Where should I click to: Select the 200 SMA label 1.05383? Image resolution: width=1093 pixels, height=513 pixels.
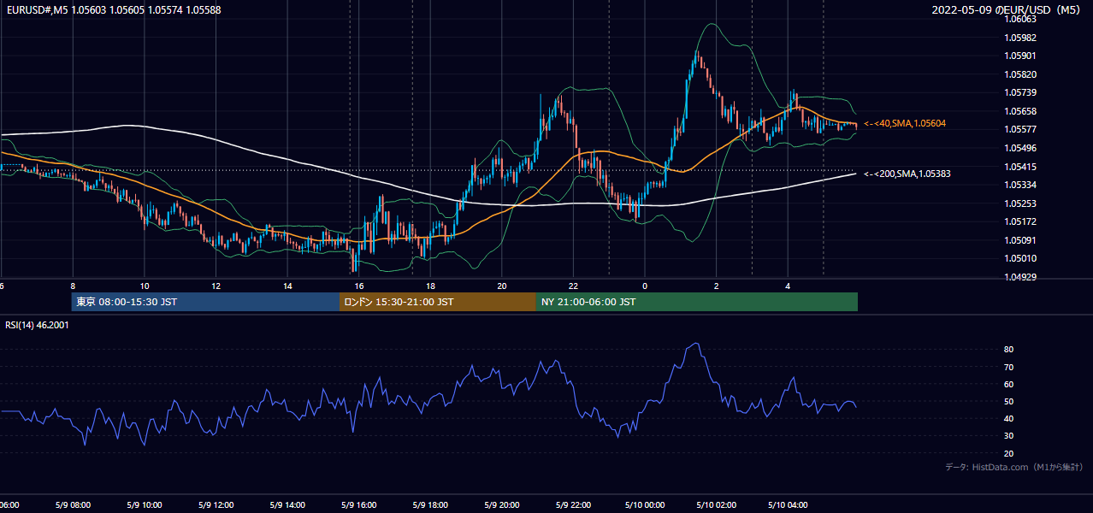pos(907,174)
